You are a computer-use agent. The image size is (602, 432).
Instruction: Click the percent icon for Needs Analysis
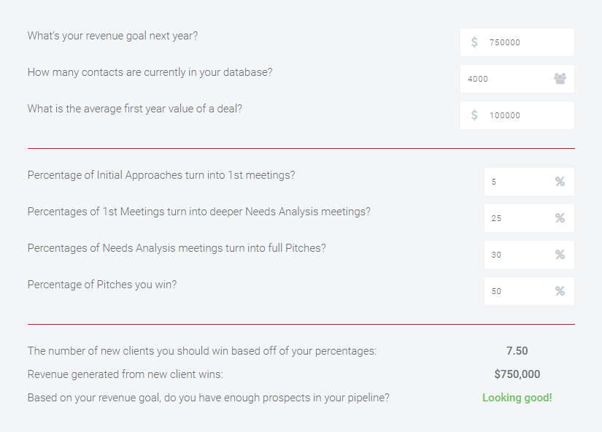click(x=560, y=254)
